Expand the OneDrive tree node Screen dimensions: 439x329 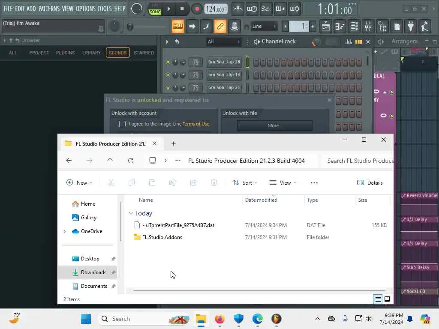pos(65,231)
